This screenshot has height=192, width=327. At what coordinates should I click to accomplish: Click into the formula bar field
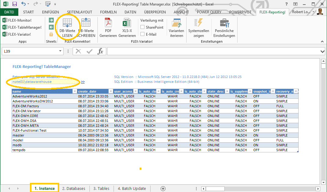pyautogui.click(x=213, y=51)
